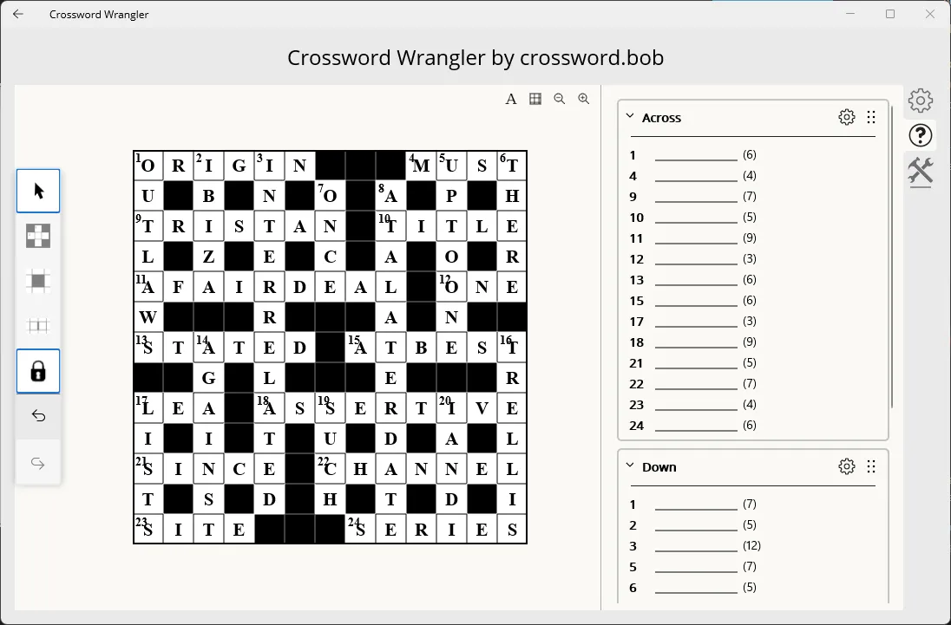Click the clue line for 11 Across
Viewport: 951px width, 625px height.
tap(696, 238)
